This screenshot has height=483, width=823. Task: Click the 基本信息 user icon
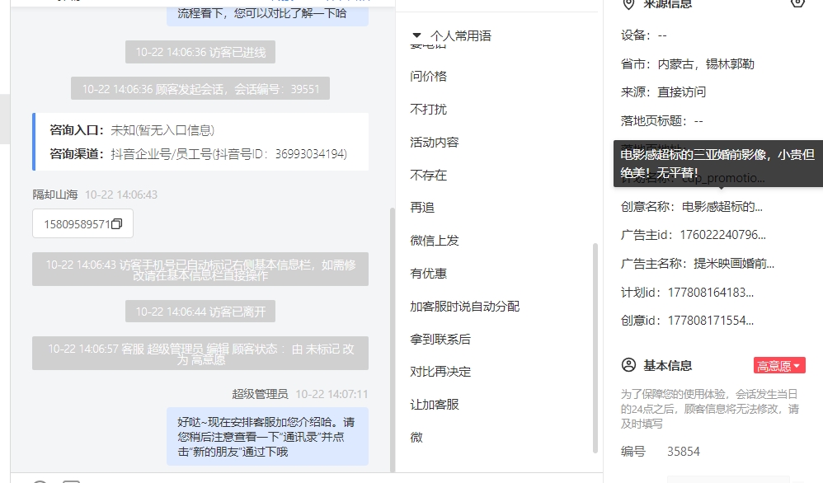tap(628, 365)
